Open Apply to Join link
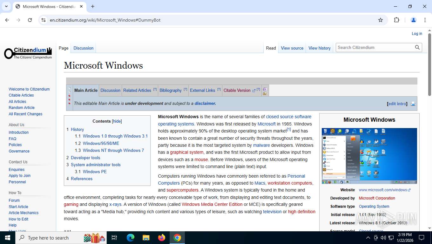The width and height of the screenshot is (432, 244). tap(20, 176)
